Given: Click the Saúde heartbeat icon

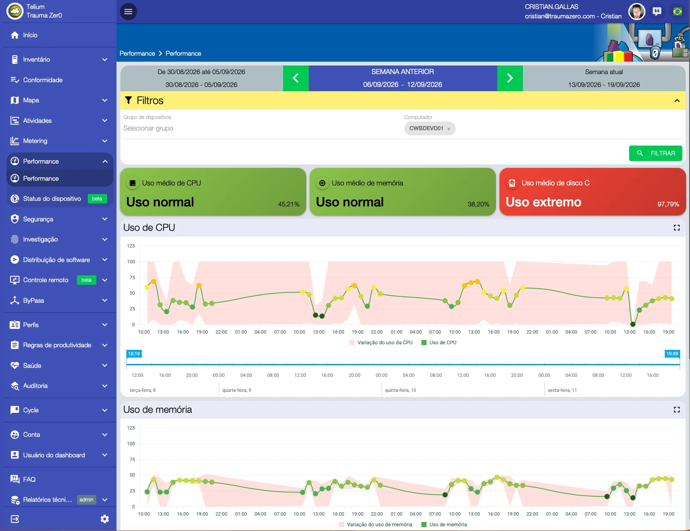Looking at the screenshot, I should [15, 366].
